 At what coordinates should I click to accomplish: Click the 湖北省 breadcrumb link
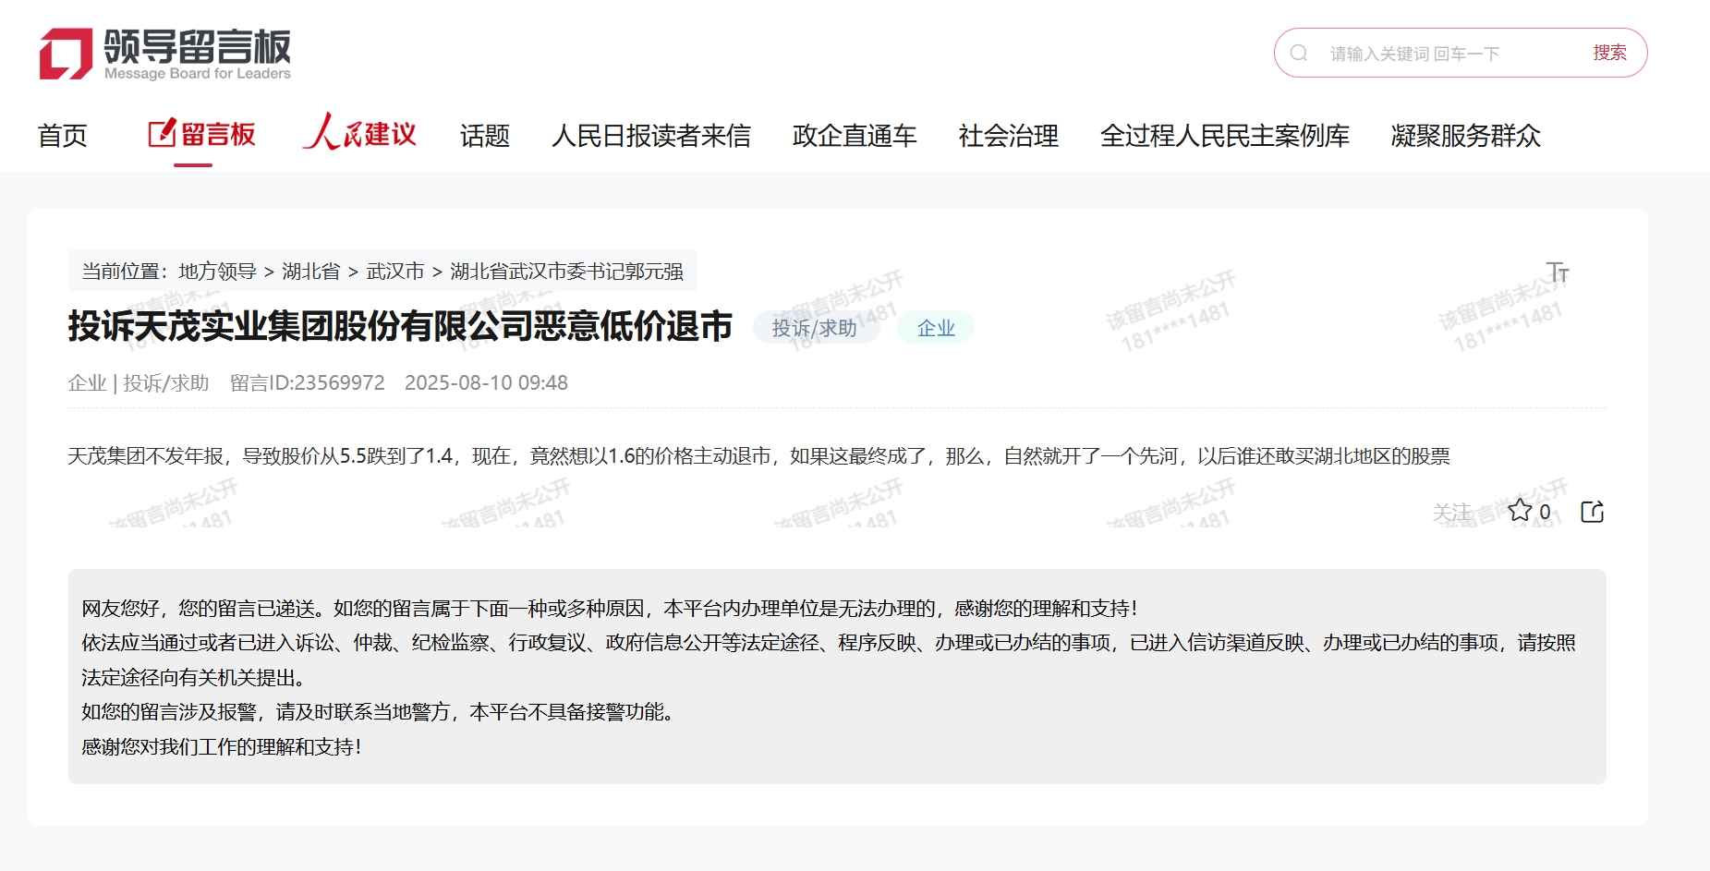(310, 272)
